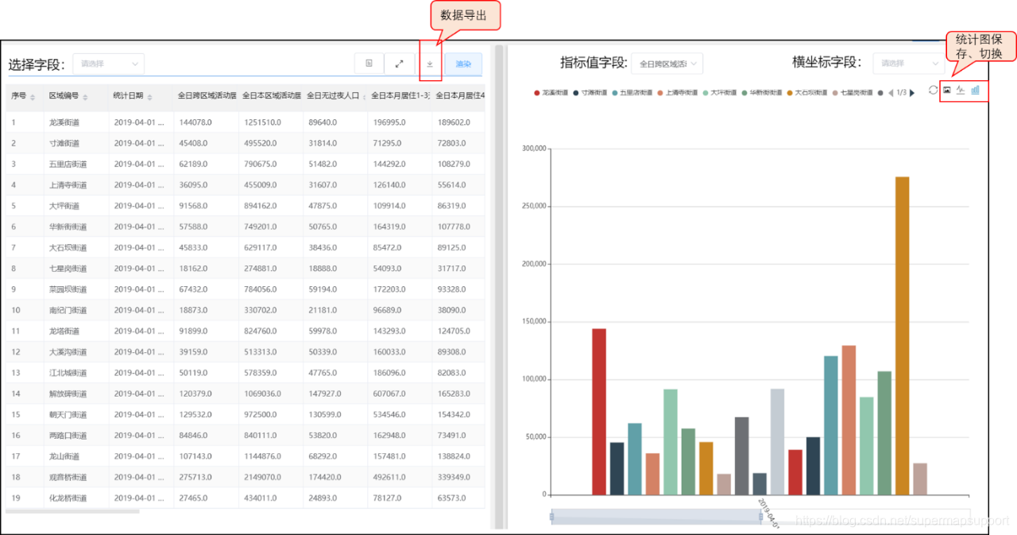Viewport: 1017px width, 535px height.
Task: Click the 全日本区域活动居 column header
Action: 271,96
